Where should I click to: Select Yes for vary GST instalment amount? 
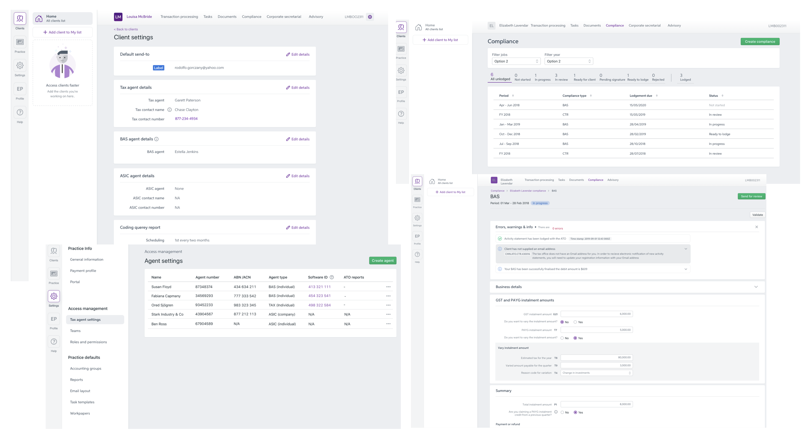click(575, 322)
